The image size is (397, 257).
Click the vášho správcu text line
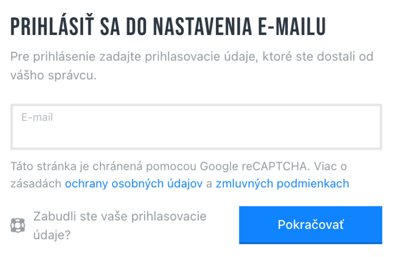53,75
